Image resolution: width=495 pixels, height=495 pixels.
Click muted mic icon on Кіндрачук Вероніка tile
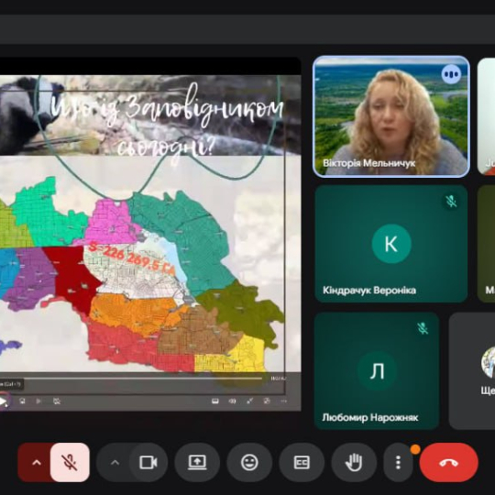451,201
